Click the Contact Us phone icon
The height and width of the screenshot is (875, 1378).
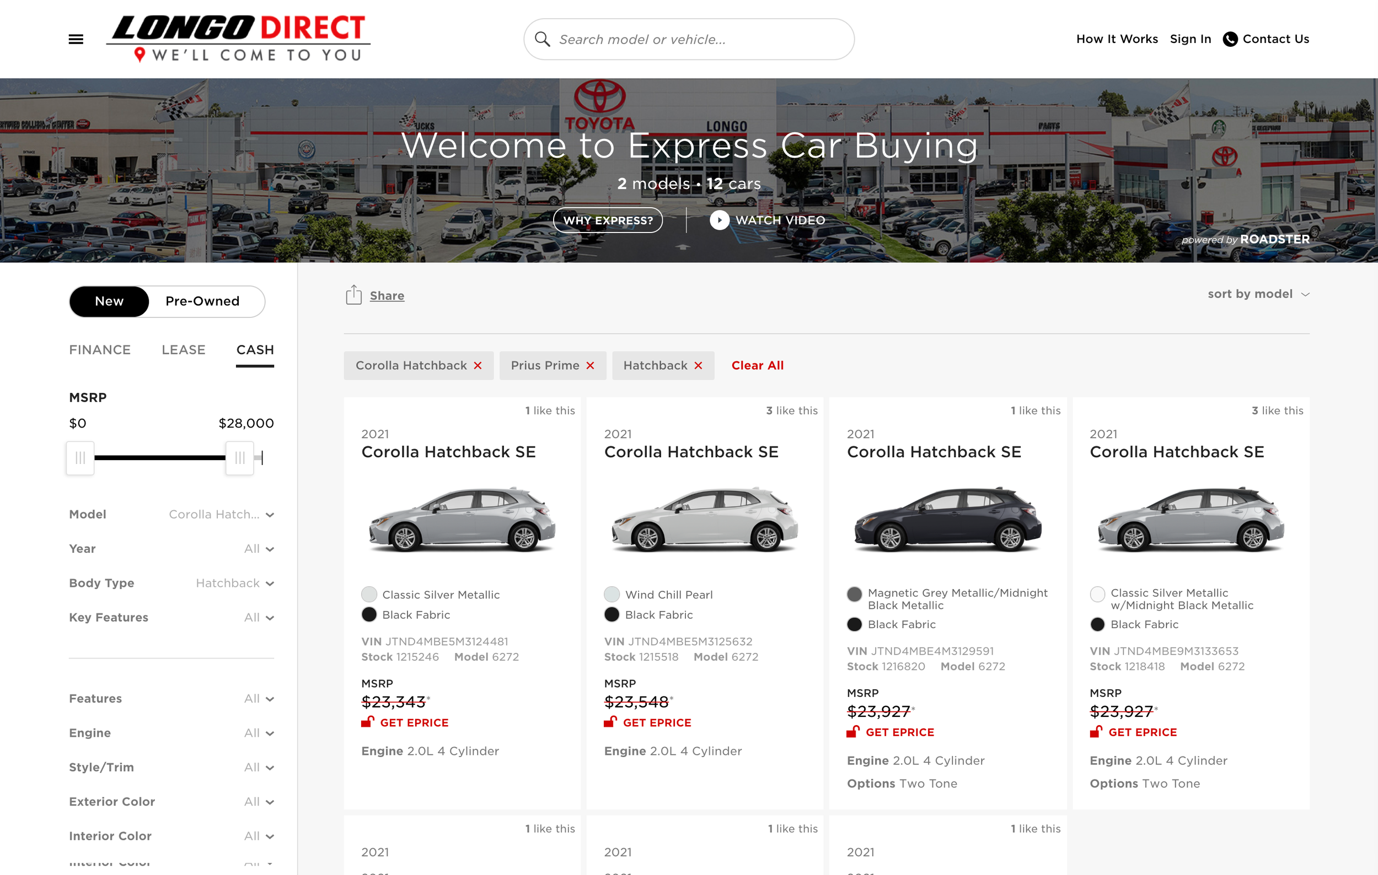1230,39
